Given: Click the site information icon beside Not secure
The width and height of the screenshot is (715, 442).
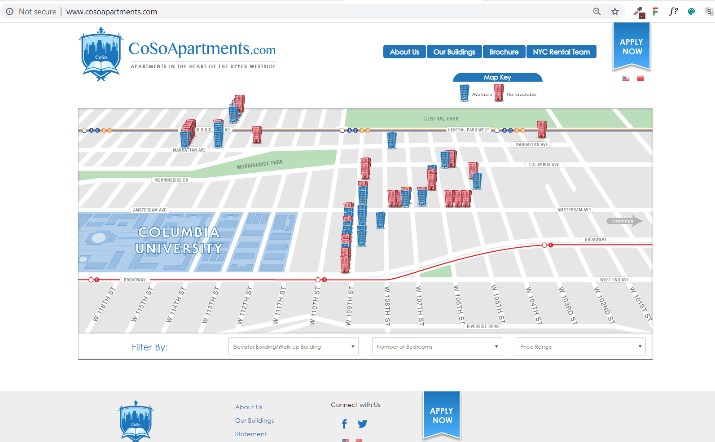Looking at the screenshot, I should pyautogui.click(x=9, y=12).
